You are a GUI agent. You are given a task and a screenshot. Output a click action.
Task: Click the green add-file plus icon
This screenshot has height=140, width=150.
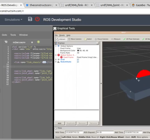tap(38, 42)
